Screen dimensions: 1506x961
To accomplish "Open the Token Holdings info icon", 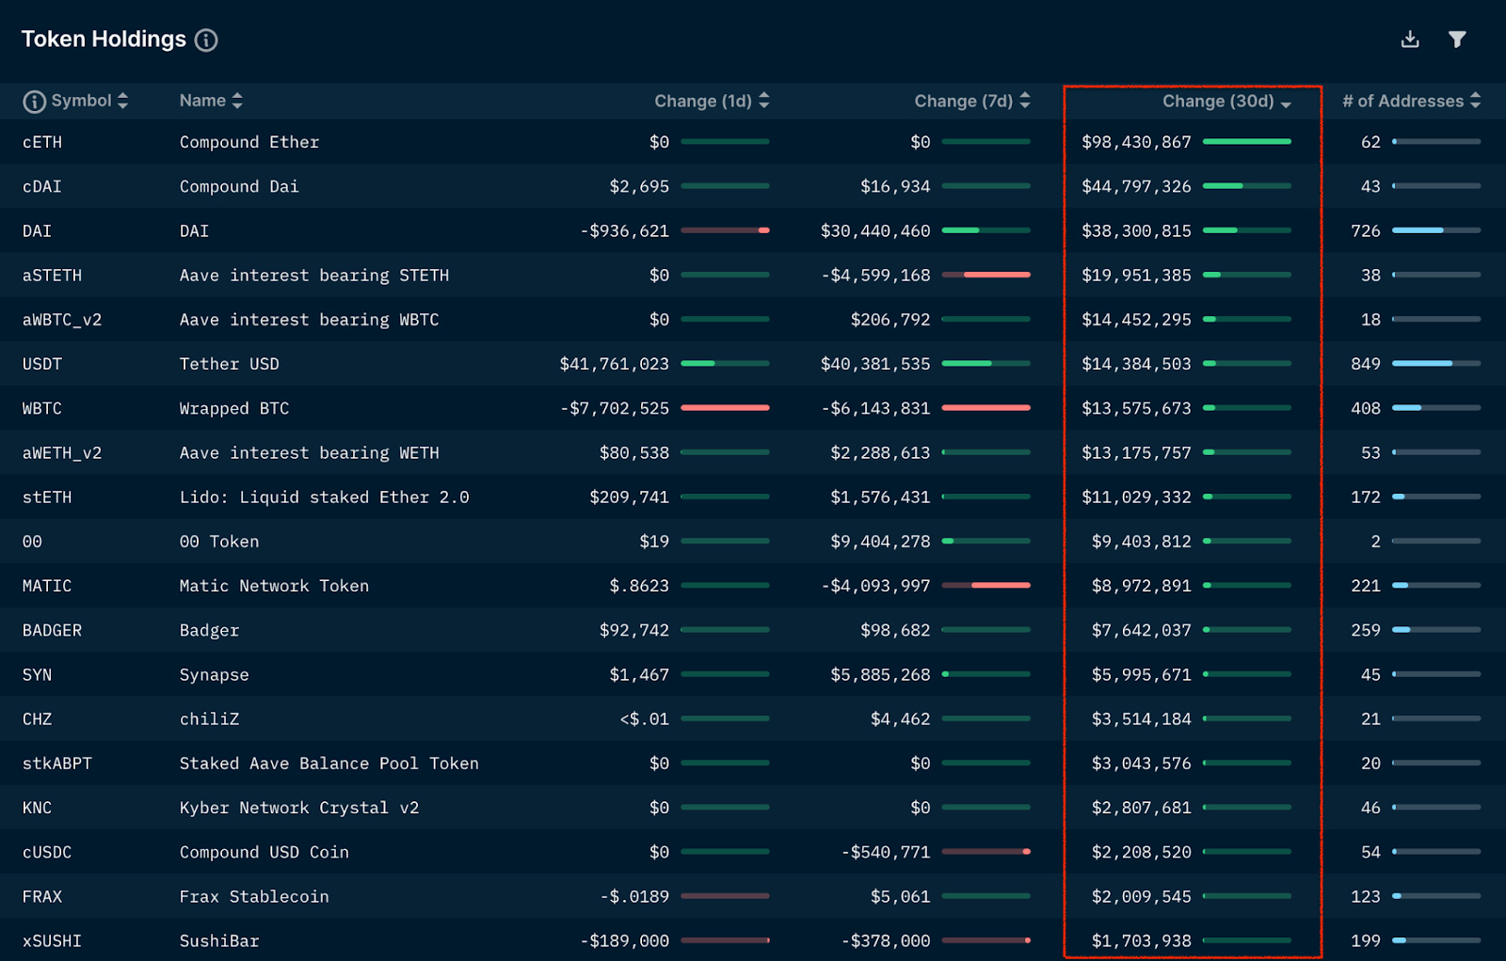I will pyautogui.click(x=206, y=40).
